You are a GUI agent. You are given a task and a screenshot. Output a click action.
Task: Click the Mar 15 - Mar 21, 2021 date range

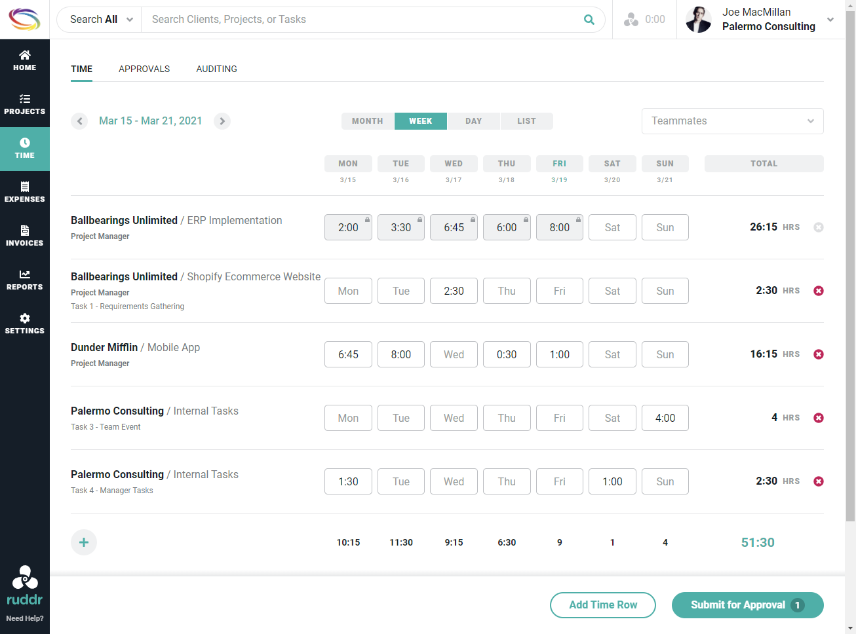151,121
